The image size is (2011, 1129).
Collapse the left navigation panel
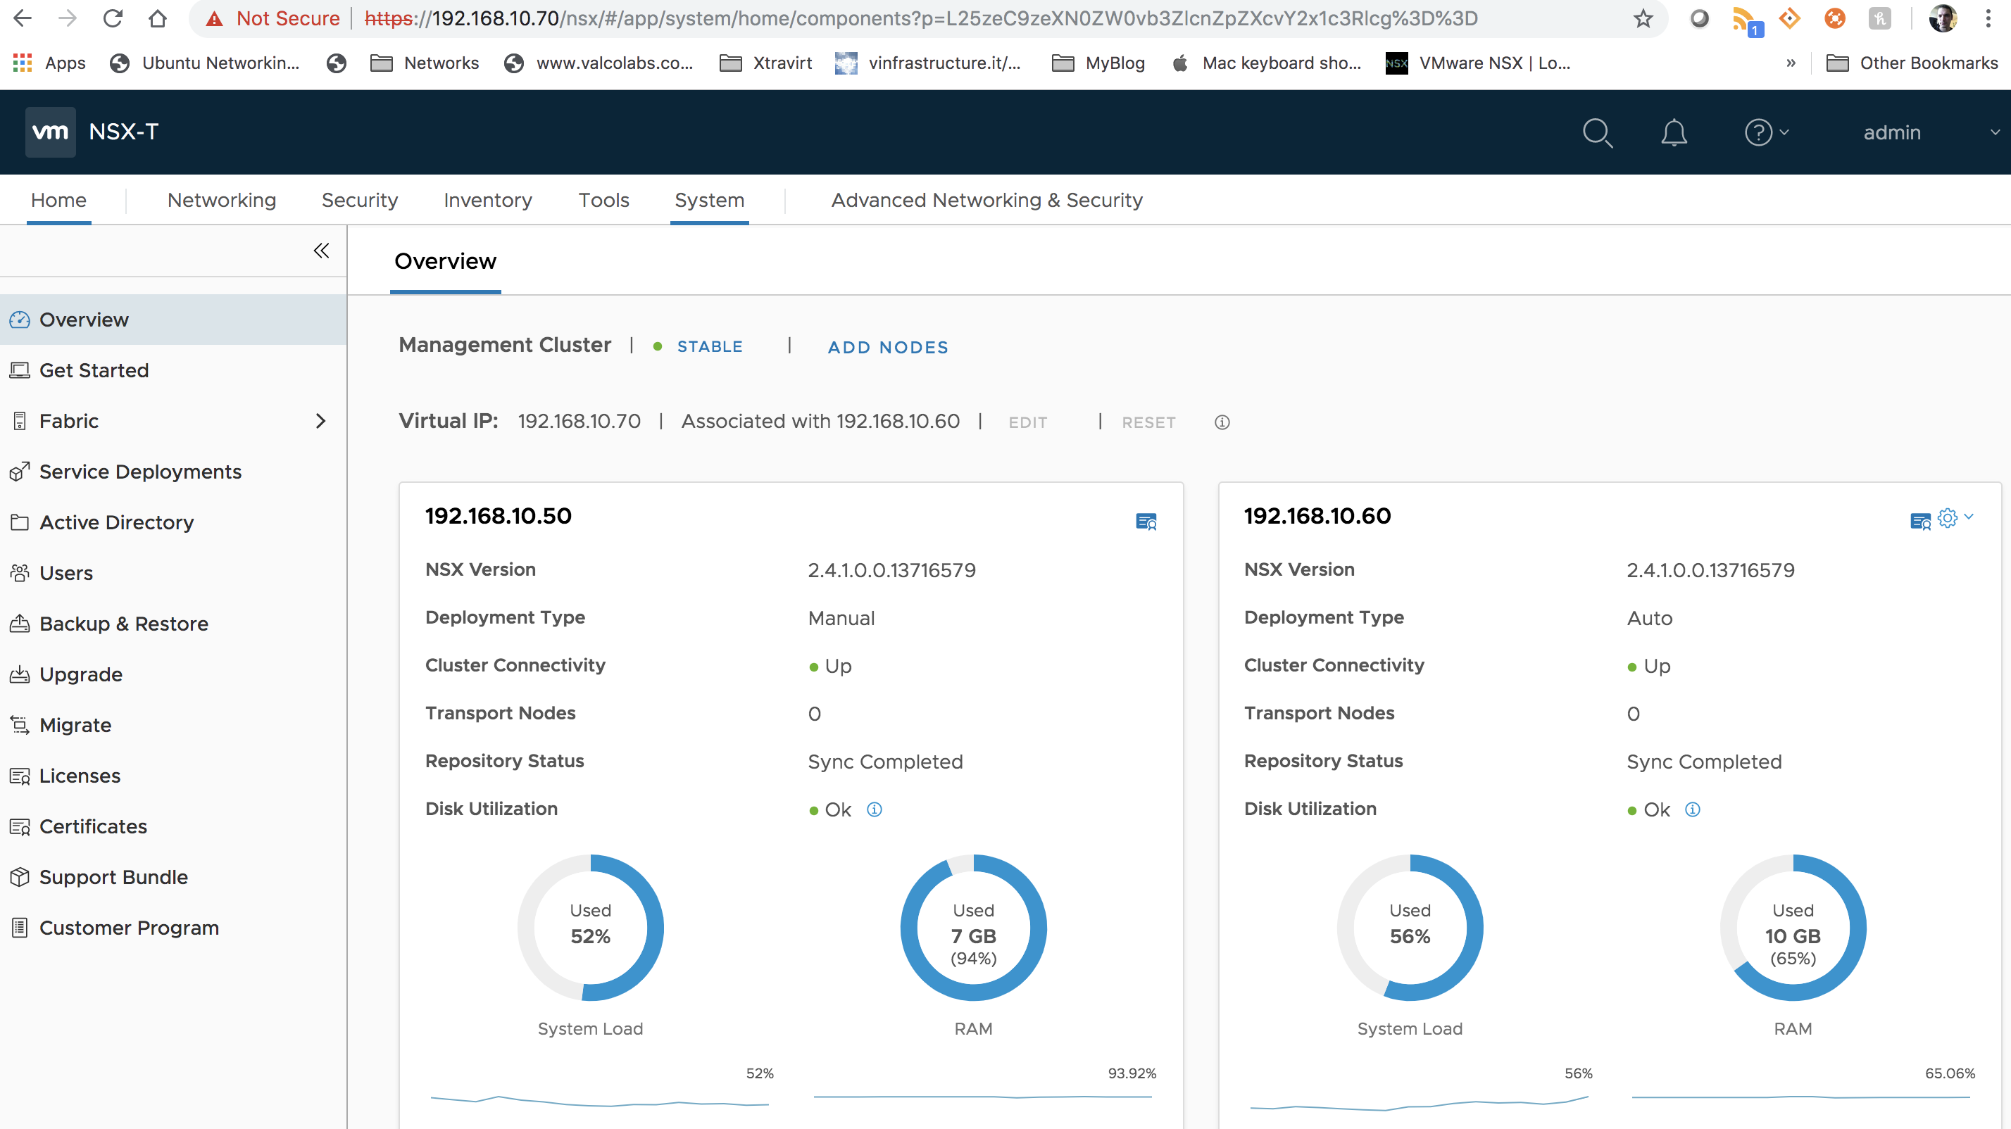[322, 251]
